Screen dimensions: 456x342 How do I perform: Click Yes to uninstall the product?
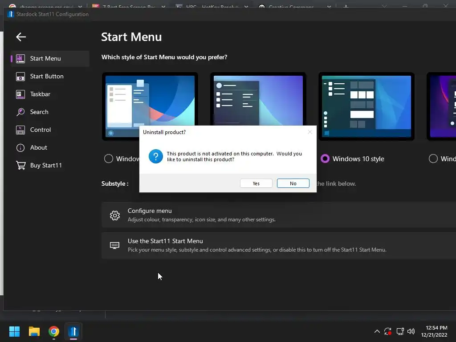(x=256, y=183)
